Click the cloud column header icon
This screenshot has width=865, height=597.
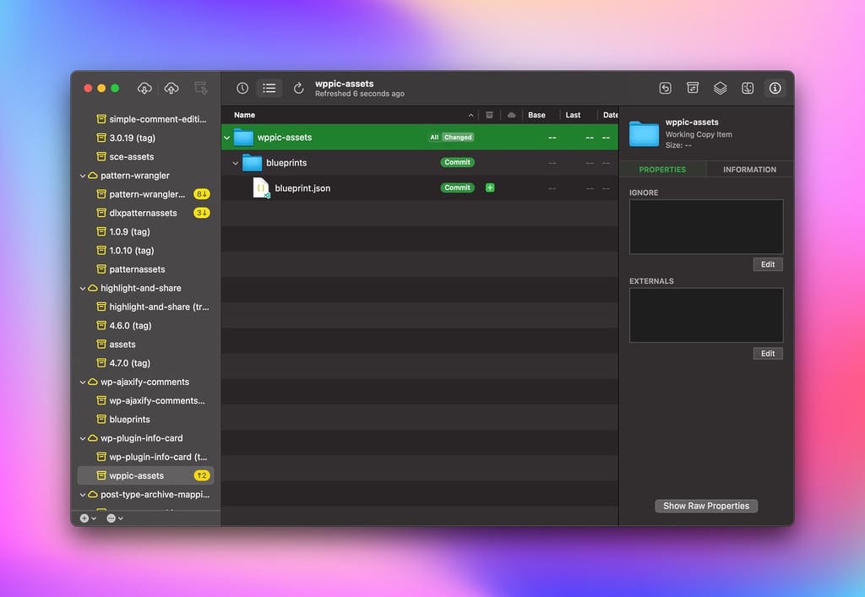coord(511,115)
